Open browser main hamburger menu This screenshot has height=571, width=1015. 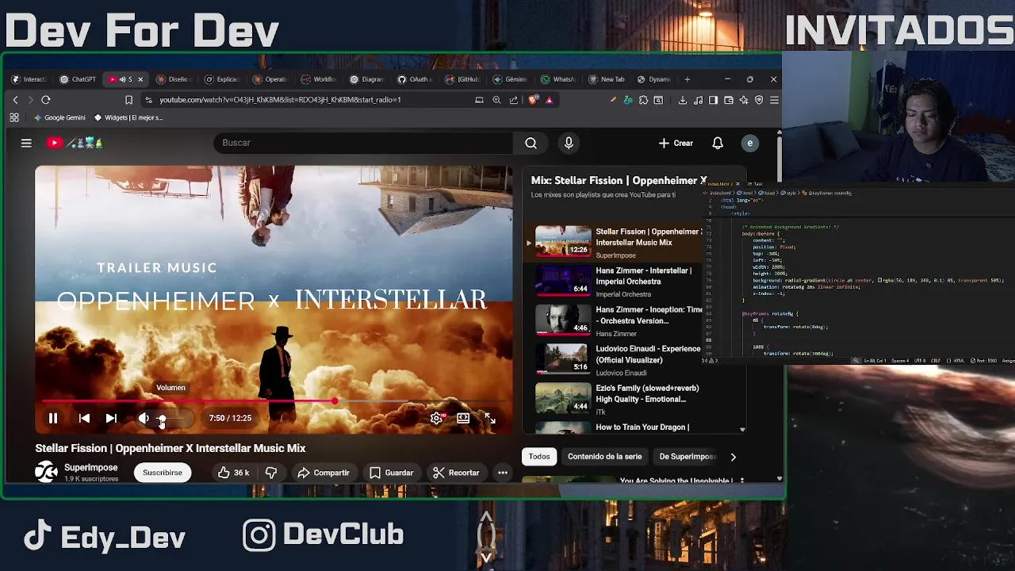coord(774,100)
